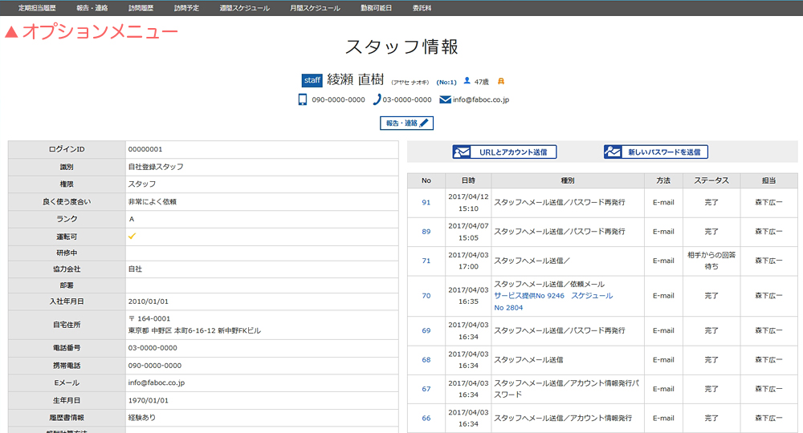Open history record No 66

[x=426, y=419]
